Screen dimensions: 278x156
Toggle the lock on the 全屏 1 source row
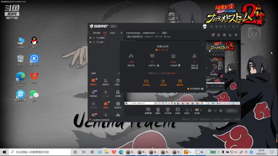[94, 42]
